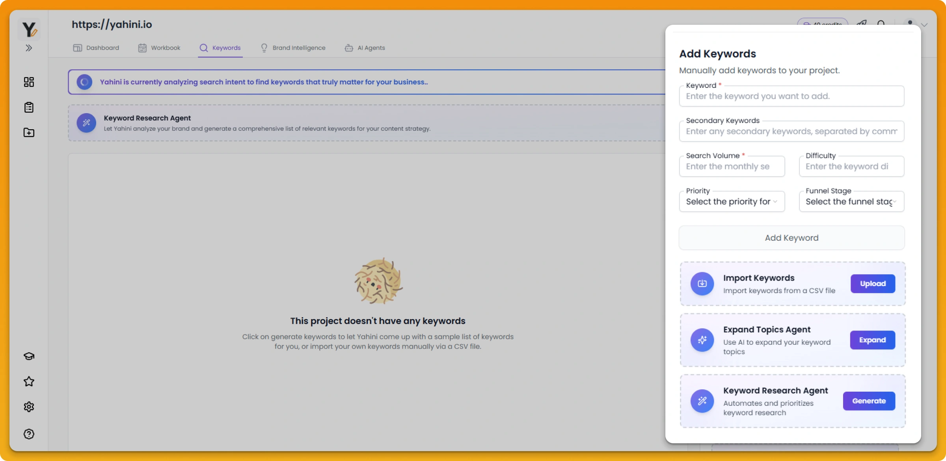This screenshot has height=461, width=946.
Task: Open the Funnel Stage dropdown
Action: click(x=851, y=201)
